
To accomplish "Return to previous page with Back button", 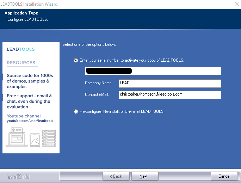I will click(x=116, y=176).
